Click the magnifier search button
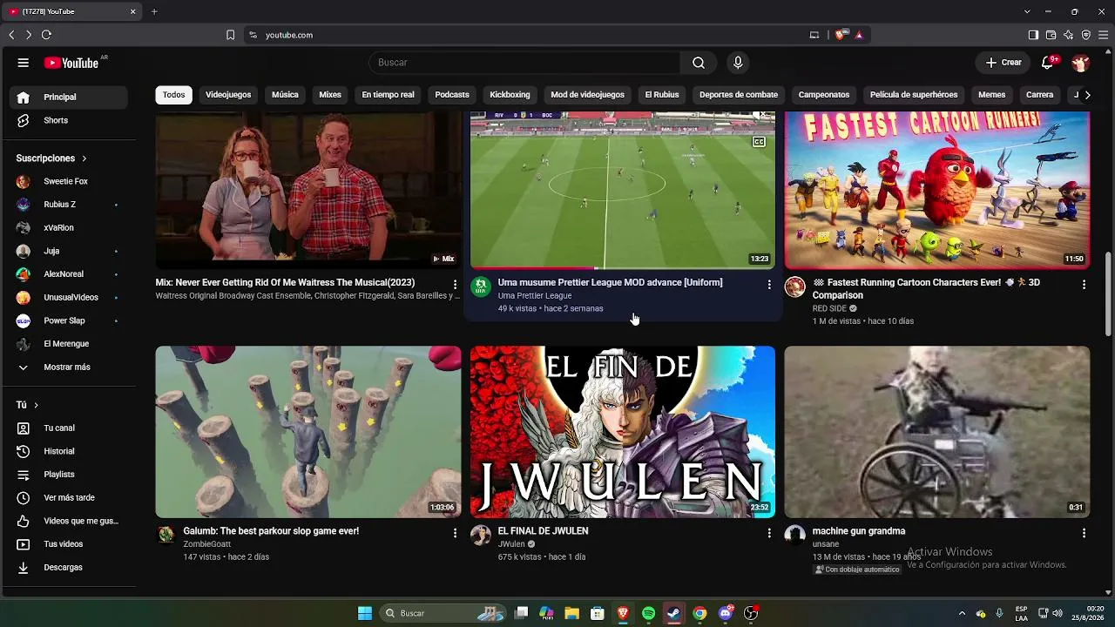This screenshot has width=1115, height=627. 699,63
